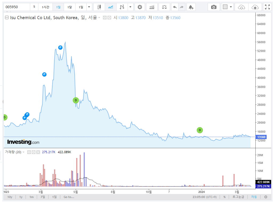Open the bar chart type tool
Screen dimensions: 273x202
point(122,7)
